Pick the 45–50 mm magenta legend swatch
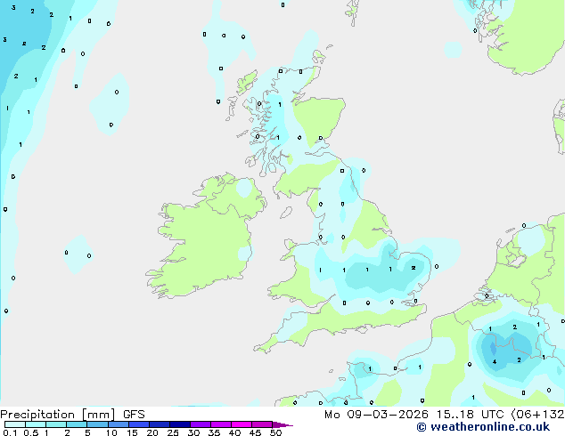565x436 pixels. point(262,424)
